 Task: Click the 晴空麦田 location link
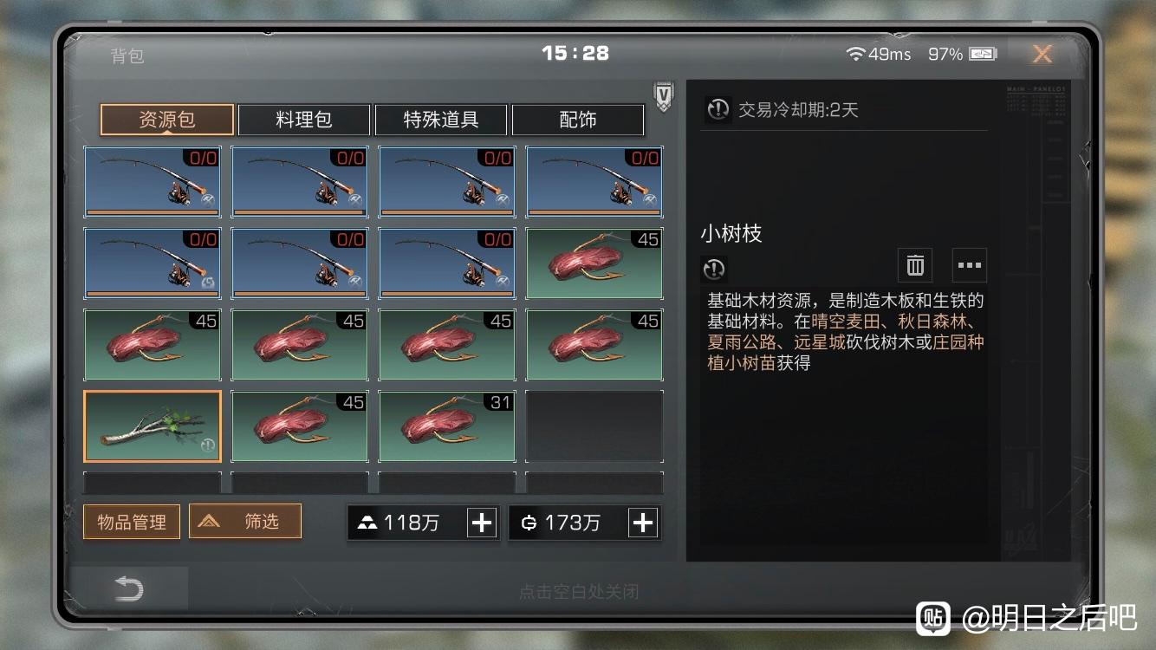pyautogui.click(x=845, y=322)
